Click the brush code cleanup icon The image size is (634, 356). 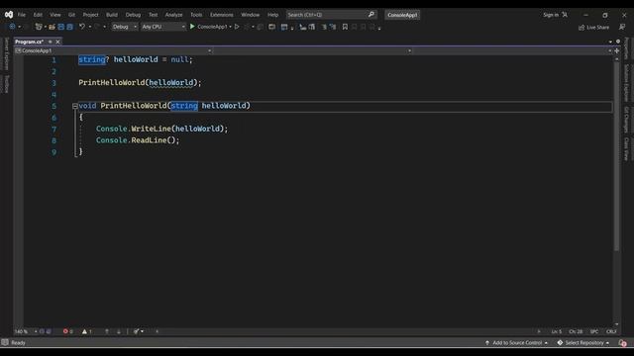point(137,331)
